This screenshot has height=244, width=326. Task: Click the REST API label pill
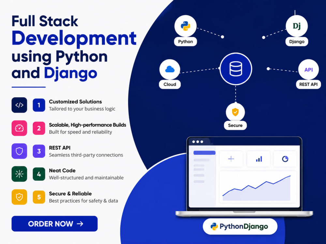click(x=308, y=84)
